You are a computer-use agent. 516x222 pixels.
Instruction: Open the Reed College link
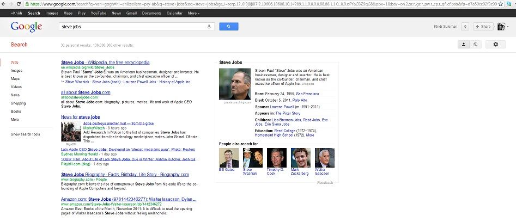[284, 131]
